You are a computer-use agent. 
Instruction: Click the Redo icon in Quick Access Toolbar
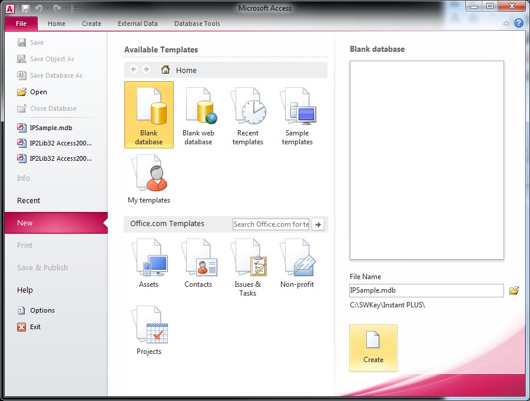57,8
